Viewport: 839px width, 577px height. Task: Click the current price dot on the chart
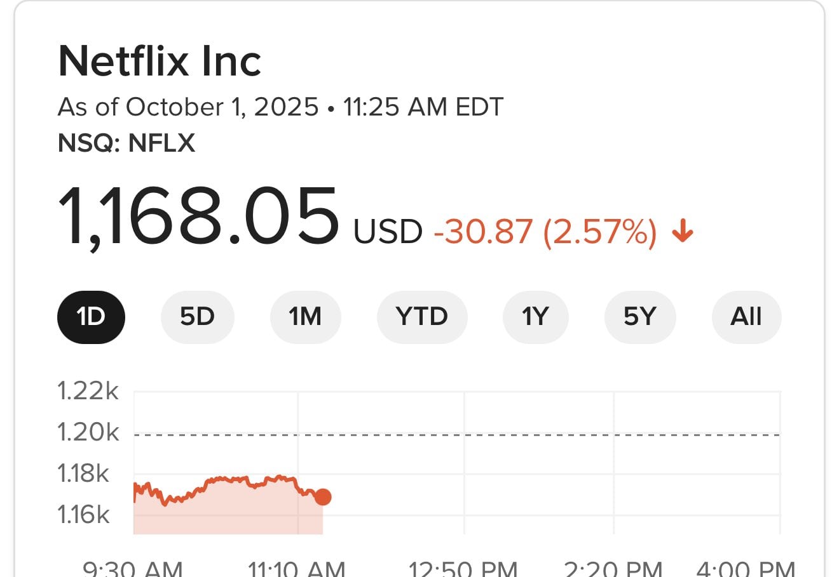tap(324, 498)
